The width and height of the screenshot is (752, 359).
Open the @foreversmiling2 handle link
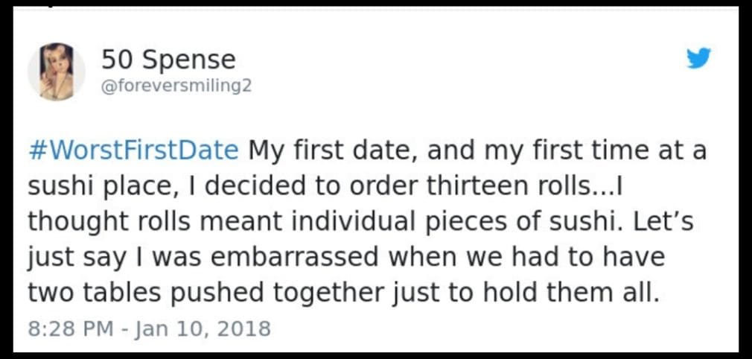pyautogui.click(x=176, y=86)
